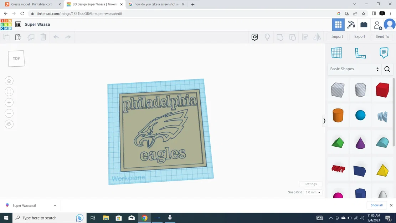Viewport: 396px width, 223px height.
Task: Open the design list menu icon
Action: (x=18, y=24)
